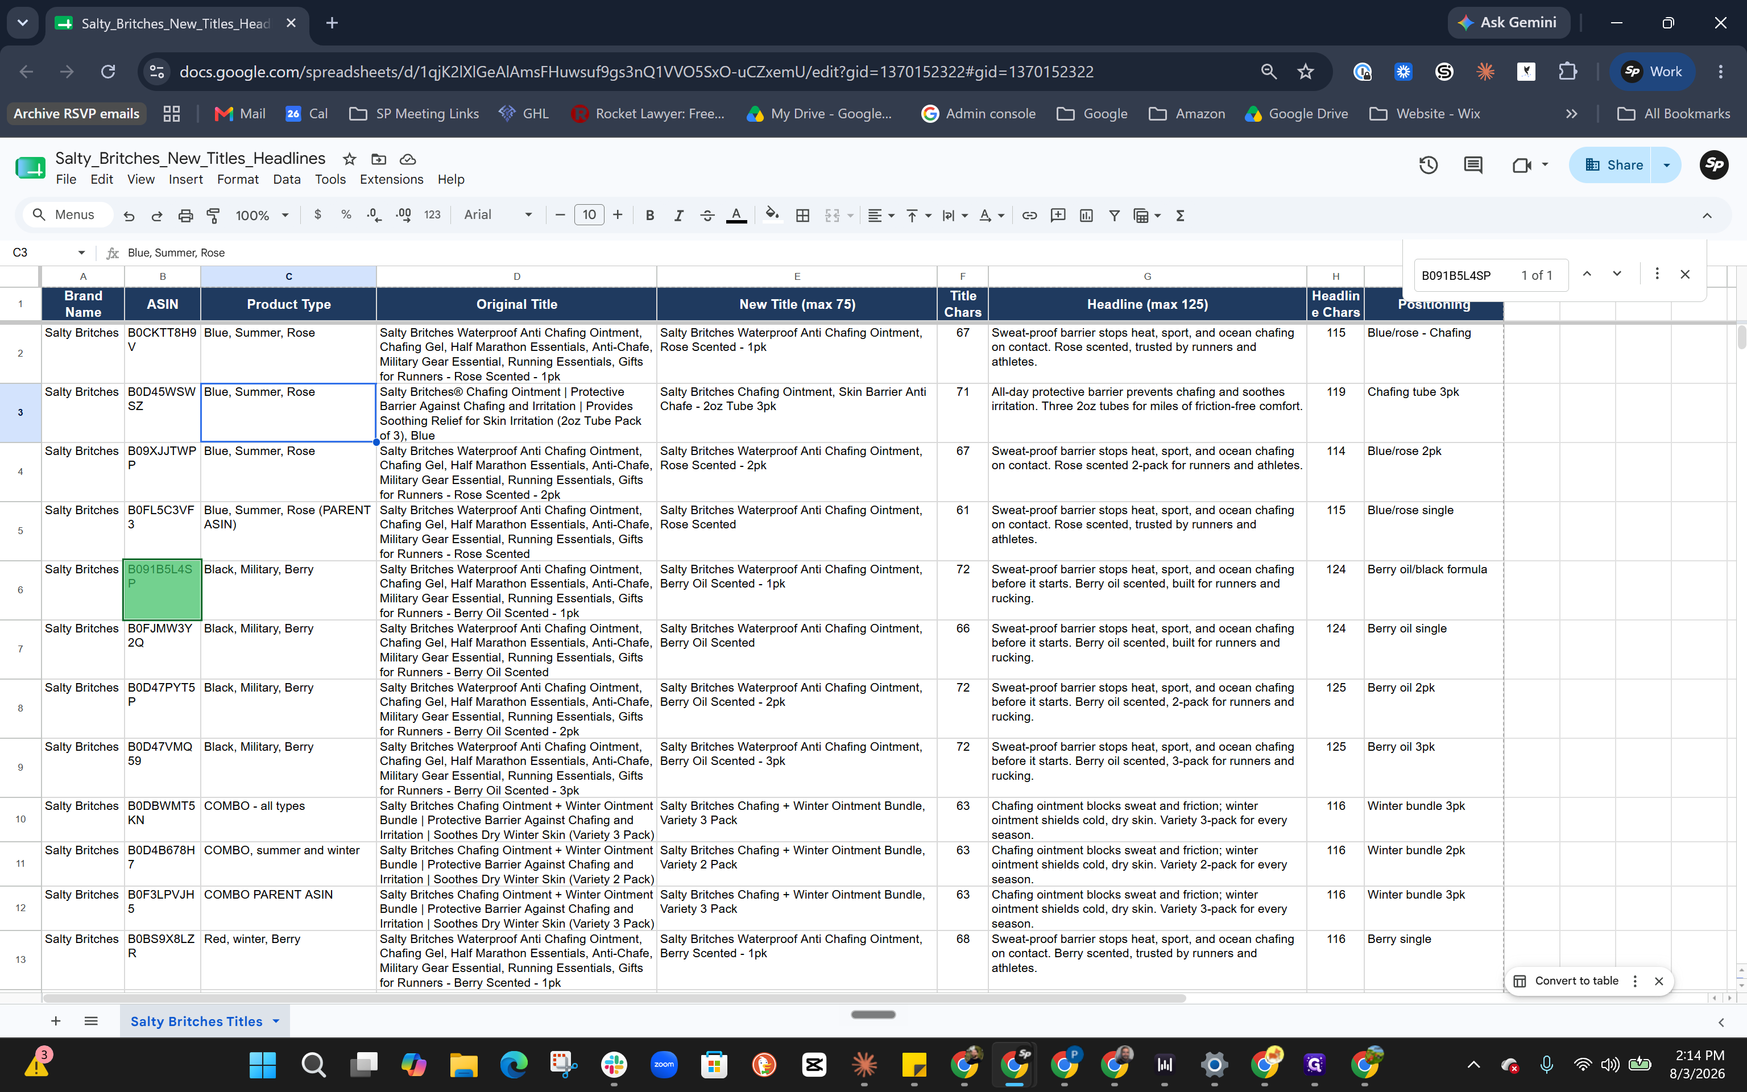Open the File menu

(x=66, y=179)
